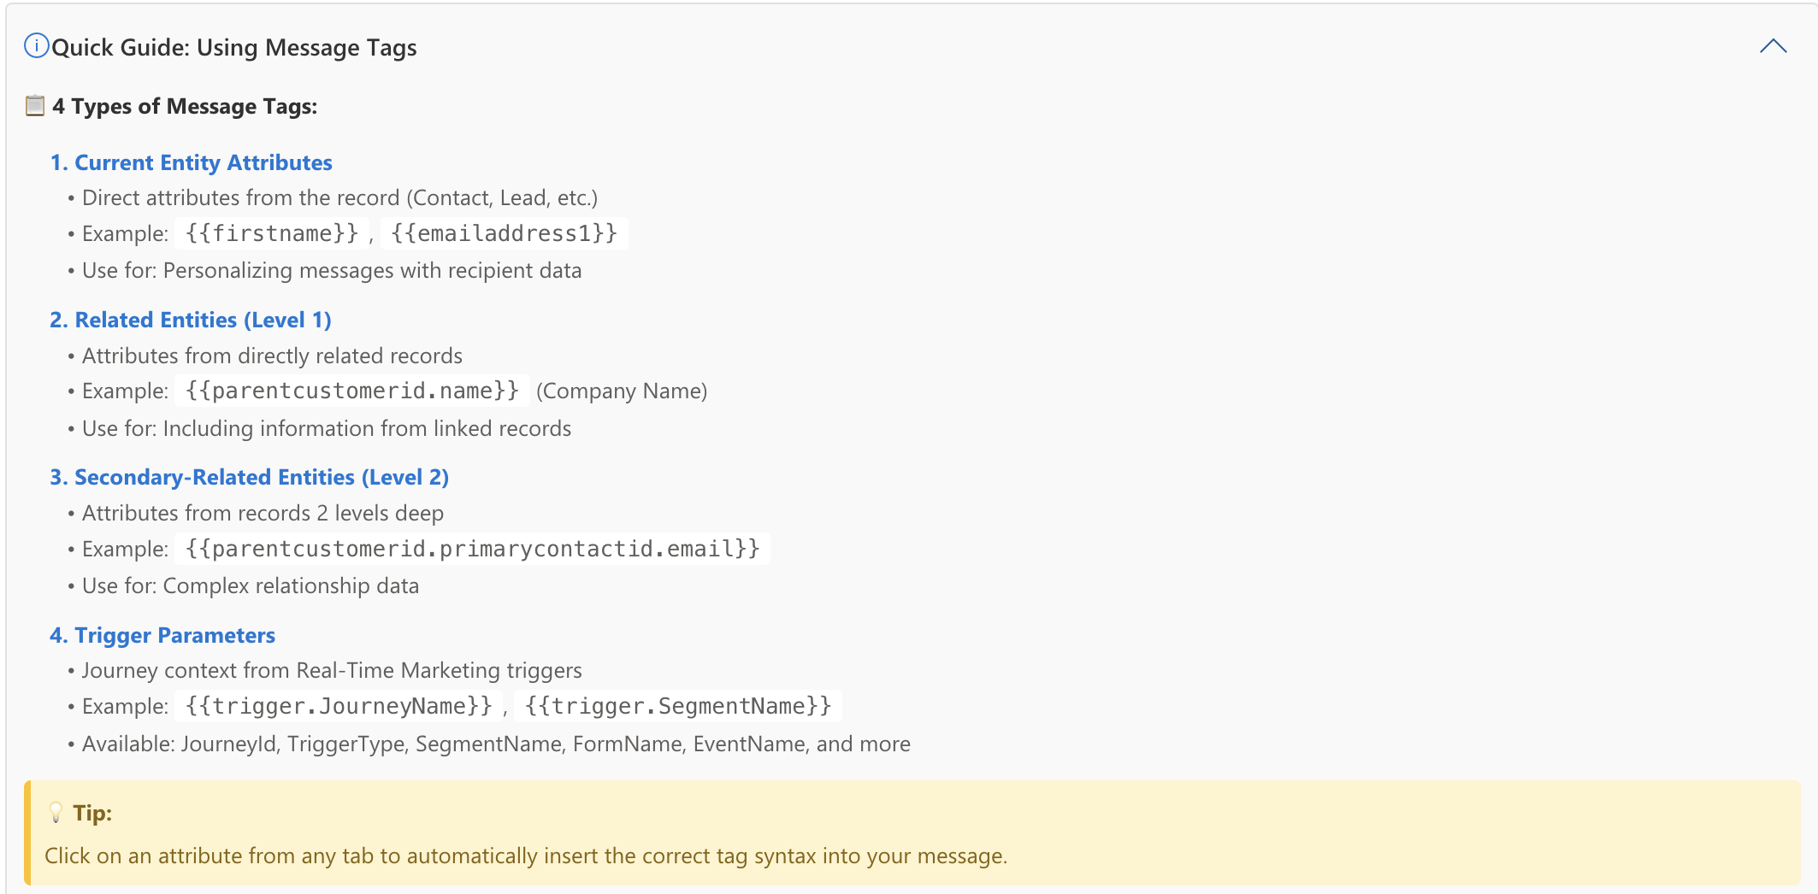Image resolution: width=1818 pixels, height=894 pixels.
Task: Open the Current Entity Attributes heading
Action: 192,162
